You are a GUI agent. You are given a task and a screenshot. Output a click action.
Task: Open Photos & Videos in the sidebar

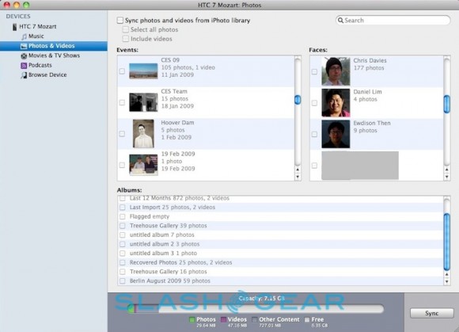click(54, 46)
